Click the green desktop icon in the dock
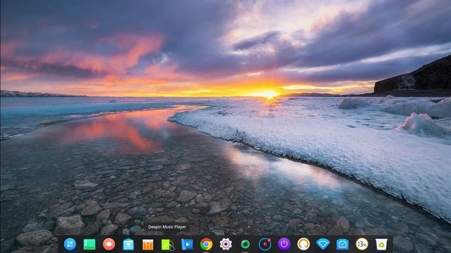Viewport: 451px width, 253px height. pyautogui.click(x=89, y=245)
